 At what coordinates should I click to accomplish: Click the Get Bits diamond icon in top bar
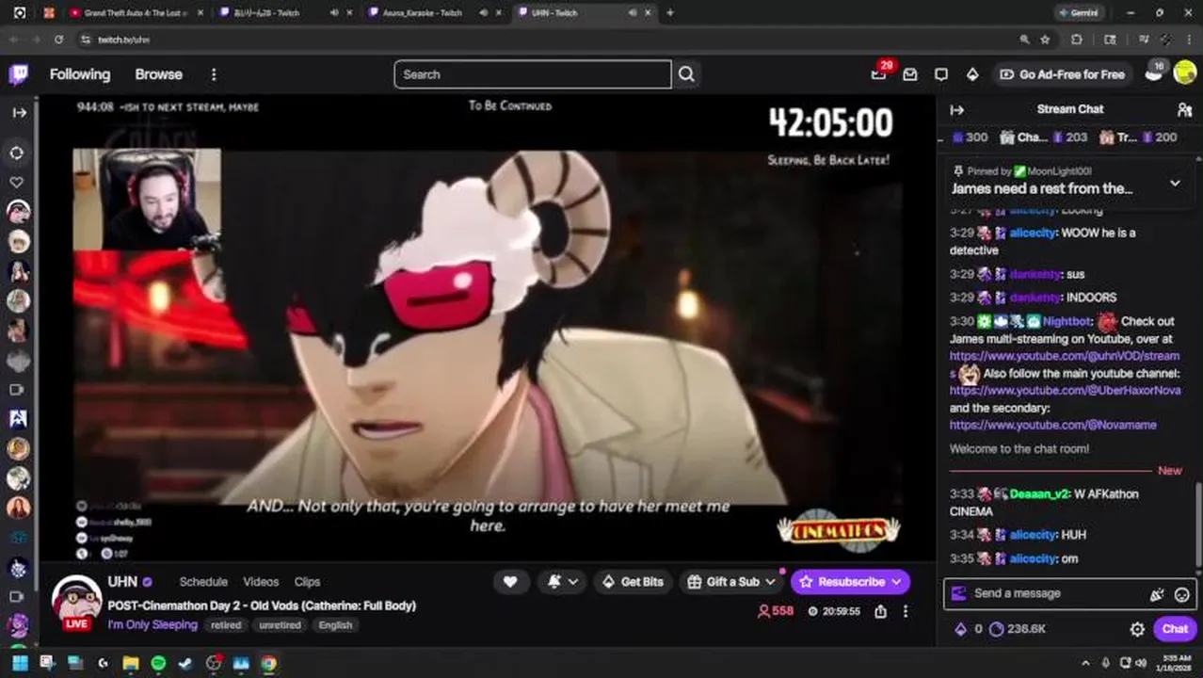pos(972,74)
